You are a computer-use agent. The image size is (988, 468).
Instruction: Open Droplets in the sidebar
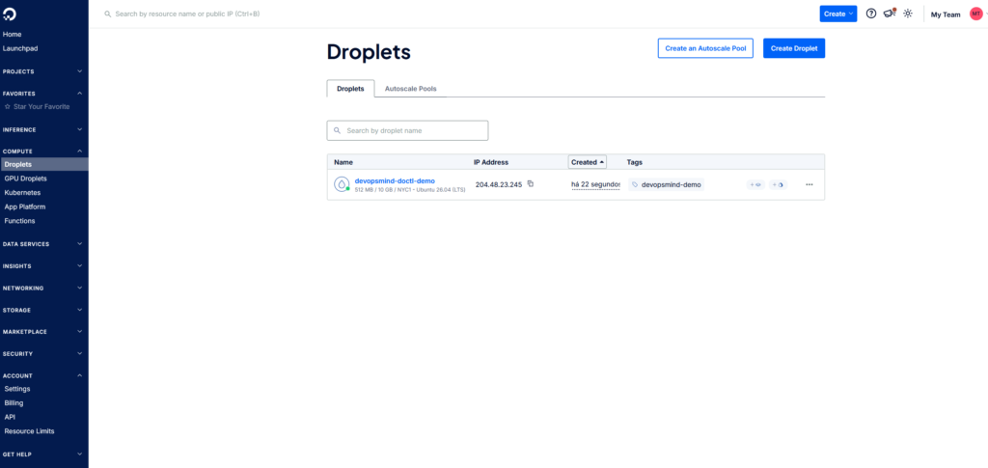point(44,164)
